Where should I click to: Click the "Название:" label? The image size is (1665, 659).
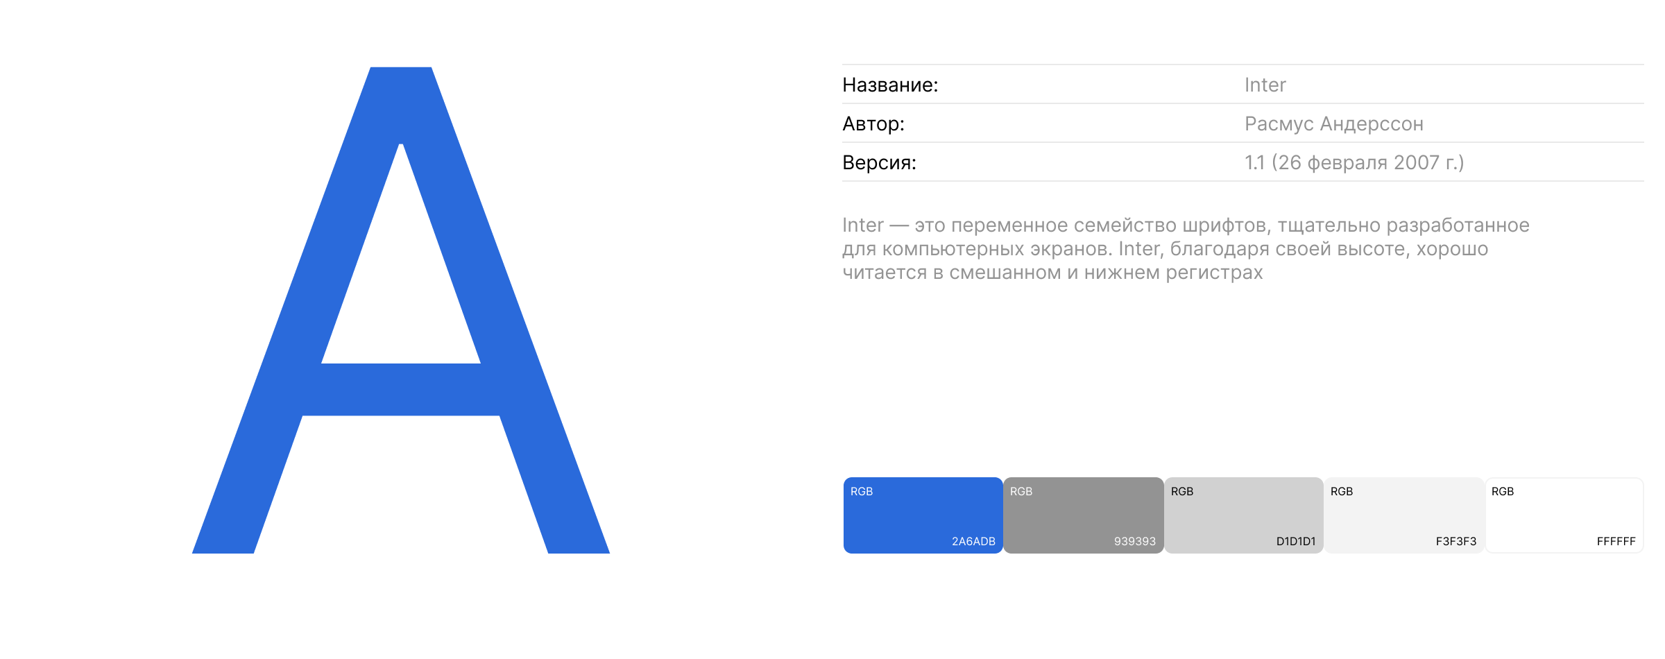890,85
